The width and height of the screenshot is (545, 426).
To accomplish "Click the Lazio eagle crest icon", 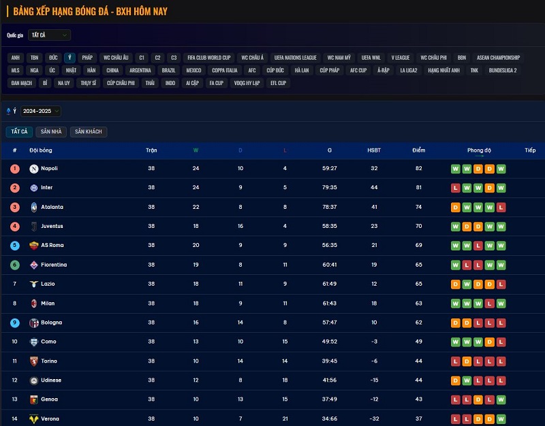I will tap(33, 284).
